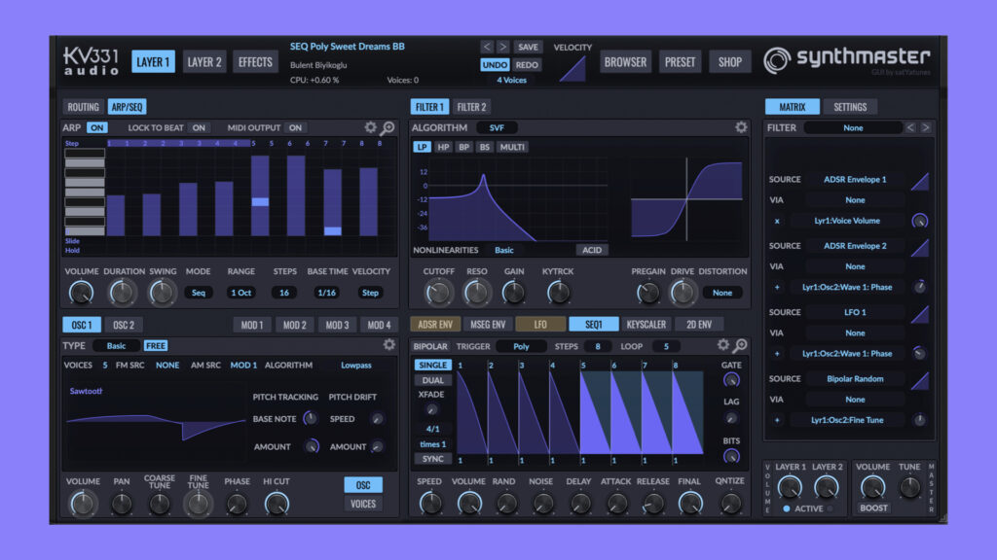Open the arpeggiator Mode Seq dropdown

199,293
